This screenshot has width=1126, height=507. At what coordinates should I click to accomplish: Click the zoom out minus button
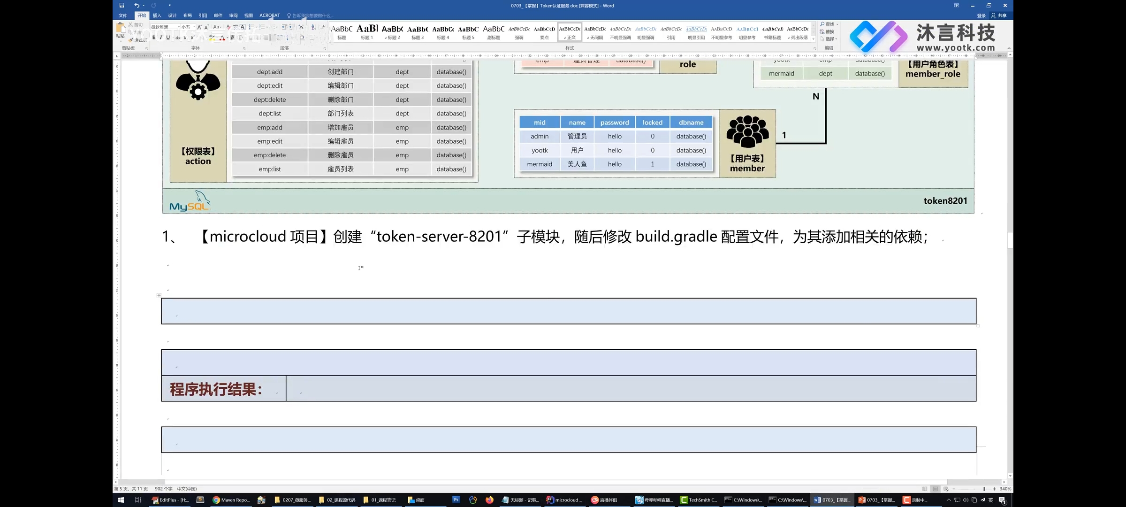(x=954, y=489)
